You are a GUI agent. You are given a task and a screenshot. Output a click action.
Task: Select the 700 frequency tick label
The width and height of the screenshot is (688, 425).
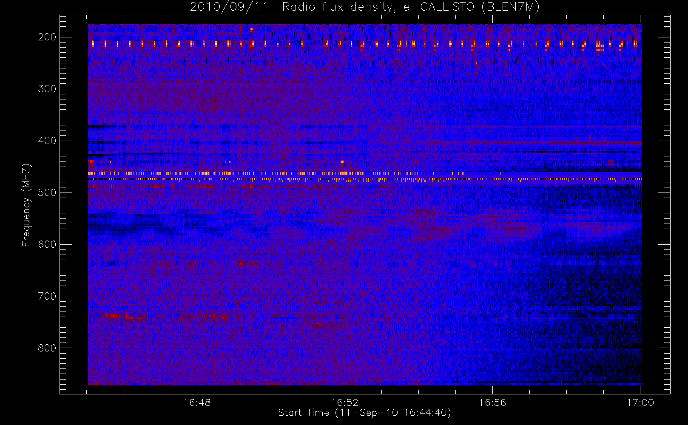[47, 296]
